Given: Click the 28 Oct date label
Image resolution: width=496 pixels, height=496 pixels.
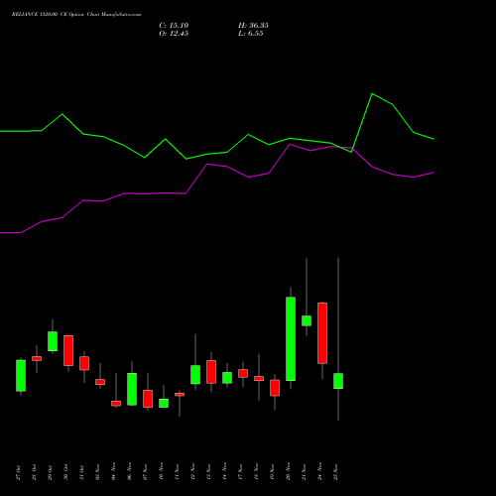Looking at the screenshot, I should pyautogui.click(x=34, y=472).
